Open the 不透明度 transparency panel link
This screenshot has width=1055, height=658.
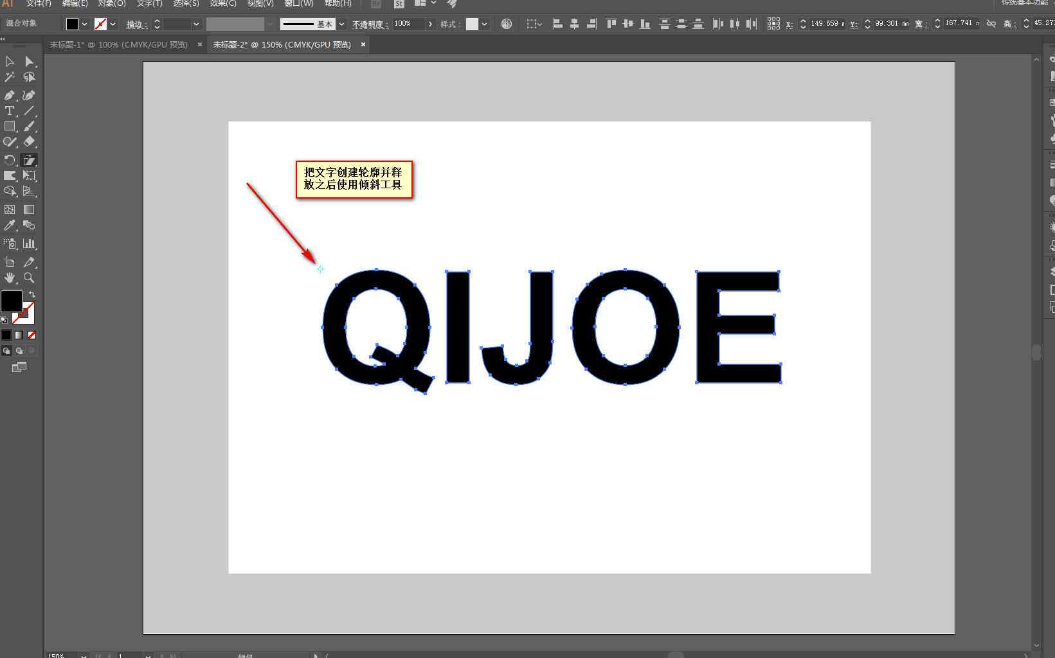[370, 24]
